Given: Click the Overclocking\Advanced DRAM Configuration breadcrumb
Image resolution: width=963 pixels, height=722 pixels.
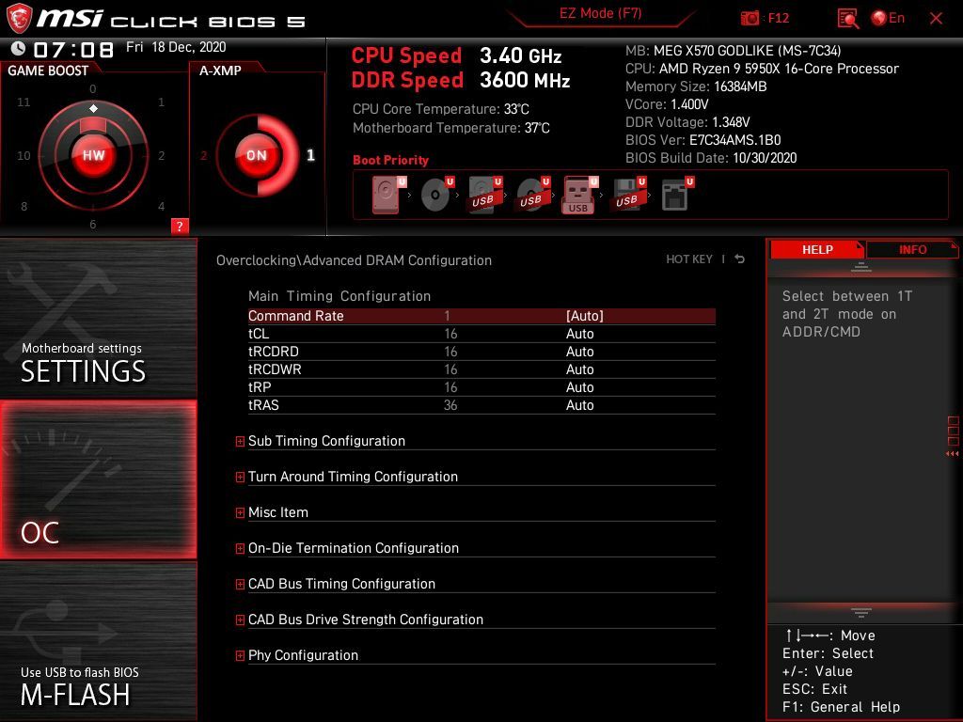Looking at the screenshot, I should [354, 260].
